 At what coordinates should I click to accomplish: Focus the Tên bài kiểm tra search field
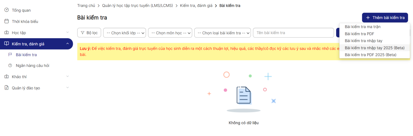coord(293,33)
